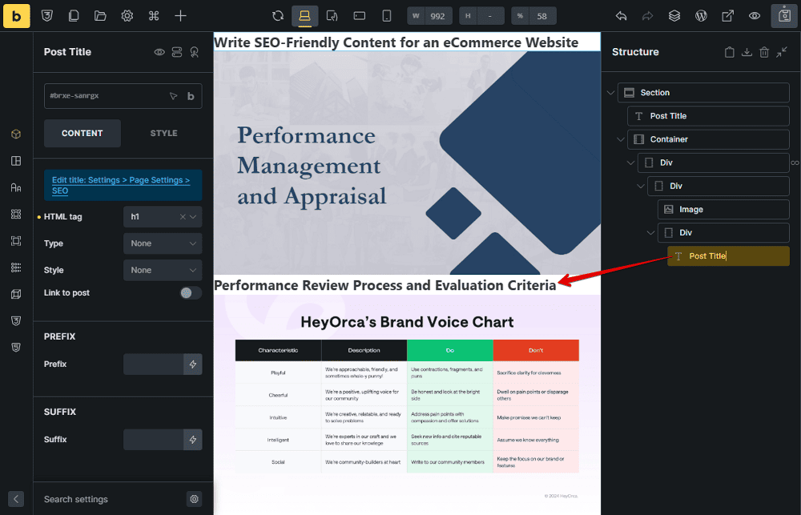Click the trash icon in Structure panel

click(x=764, y=52)
